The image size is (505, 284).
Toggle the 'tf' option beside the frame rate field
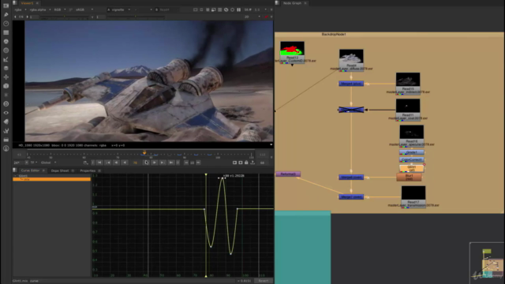[33, 163]
